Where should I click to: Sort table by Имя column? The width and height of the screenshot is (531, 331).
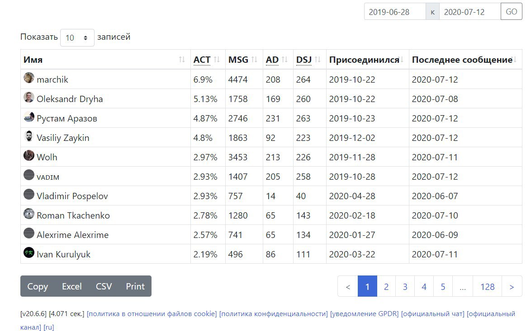105,60
